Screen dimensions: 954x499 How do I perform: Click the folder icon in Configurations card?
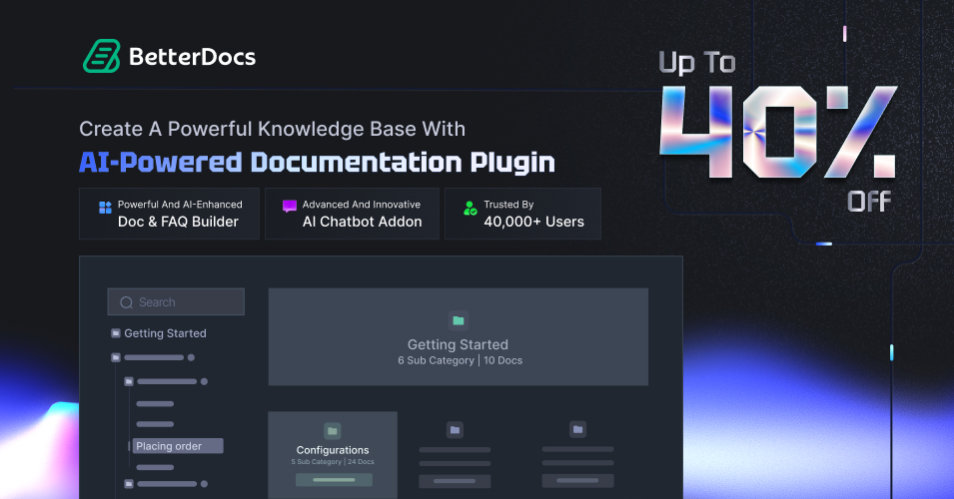click(x=333, y=430)
